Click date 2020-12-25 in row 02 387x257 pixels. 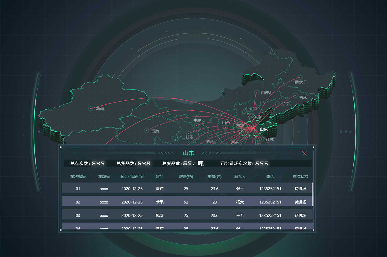coord(132,202)
